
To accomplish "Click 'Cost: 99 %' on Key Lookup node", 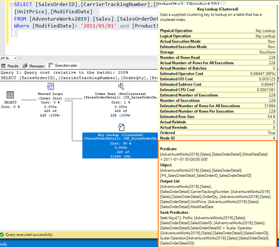I will pyautogui.click(x=121, y=143).
